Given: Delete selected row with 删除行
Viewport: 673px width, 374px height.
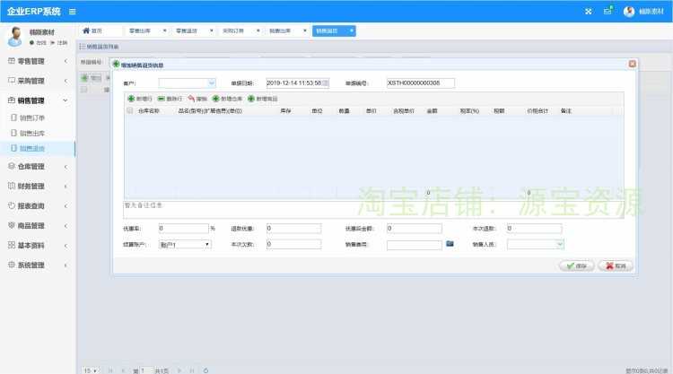Looking at the screenshot, I should tap(170, 99).
